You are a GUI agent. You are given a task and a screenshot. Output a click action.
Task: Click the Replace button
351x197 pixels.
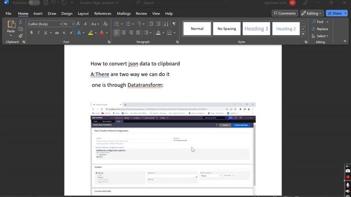click(x=320, y=29)
